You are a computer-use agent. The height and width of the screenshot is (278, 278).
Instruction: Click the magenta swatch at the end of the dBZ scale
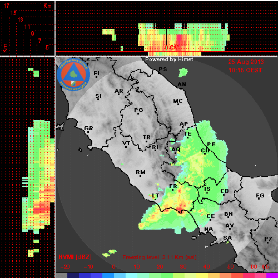272,275
